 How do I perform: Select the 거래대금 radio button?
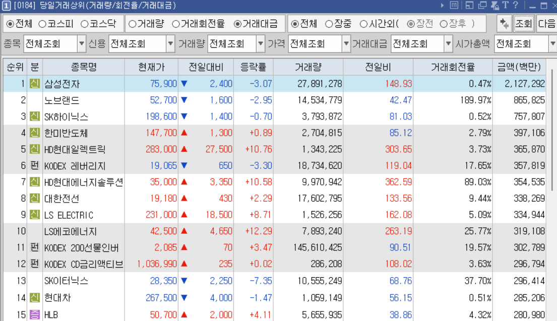(237, 24)
